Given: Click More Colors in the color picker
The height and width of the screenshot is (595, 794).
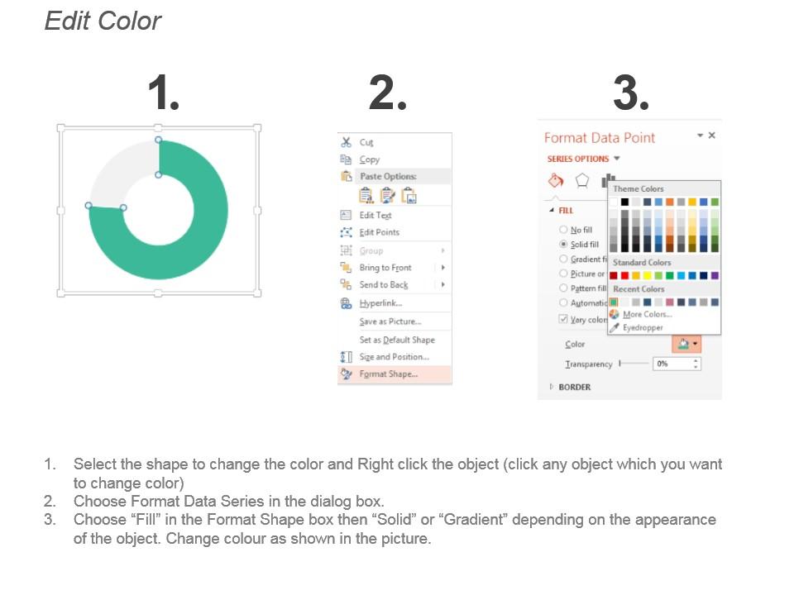Looking at the screenshot, I should pyautogui.click(x=647, y=315).
